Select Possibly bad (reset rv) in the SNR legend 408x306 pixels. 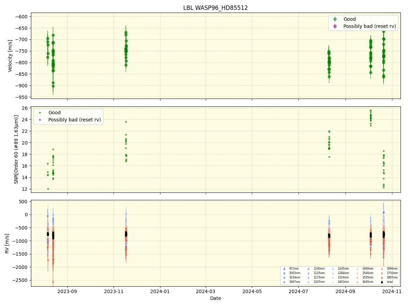click(74, 120)
